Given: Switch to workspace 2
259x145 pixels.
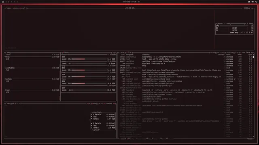Looking at the screenshot, I should pos(9,2).
